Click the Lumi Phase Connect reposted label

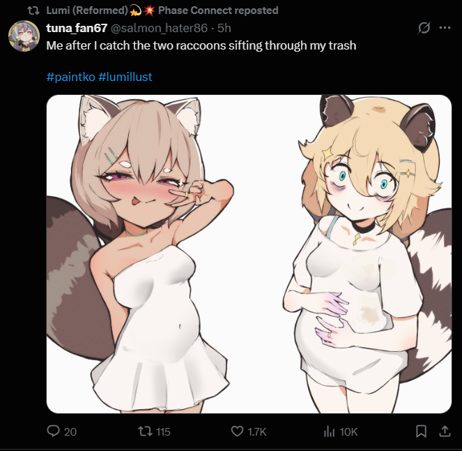[162, 10]
